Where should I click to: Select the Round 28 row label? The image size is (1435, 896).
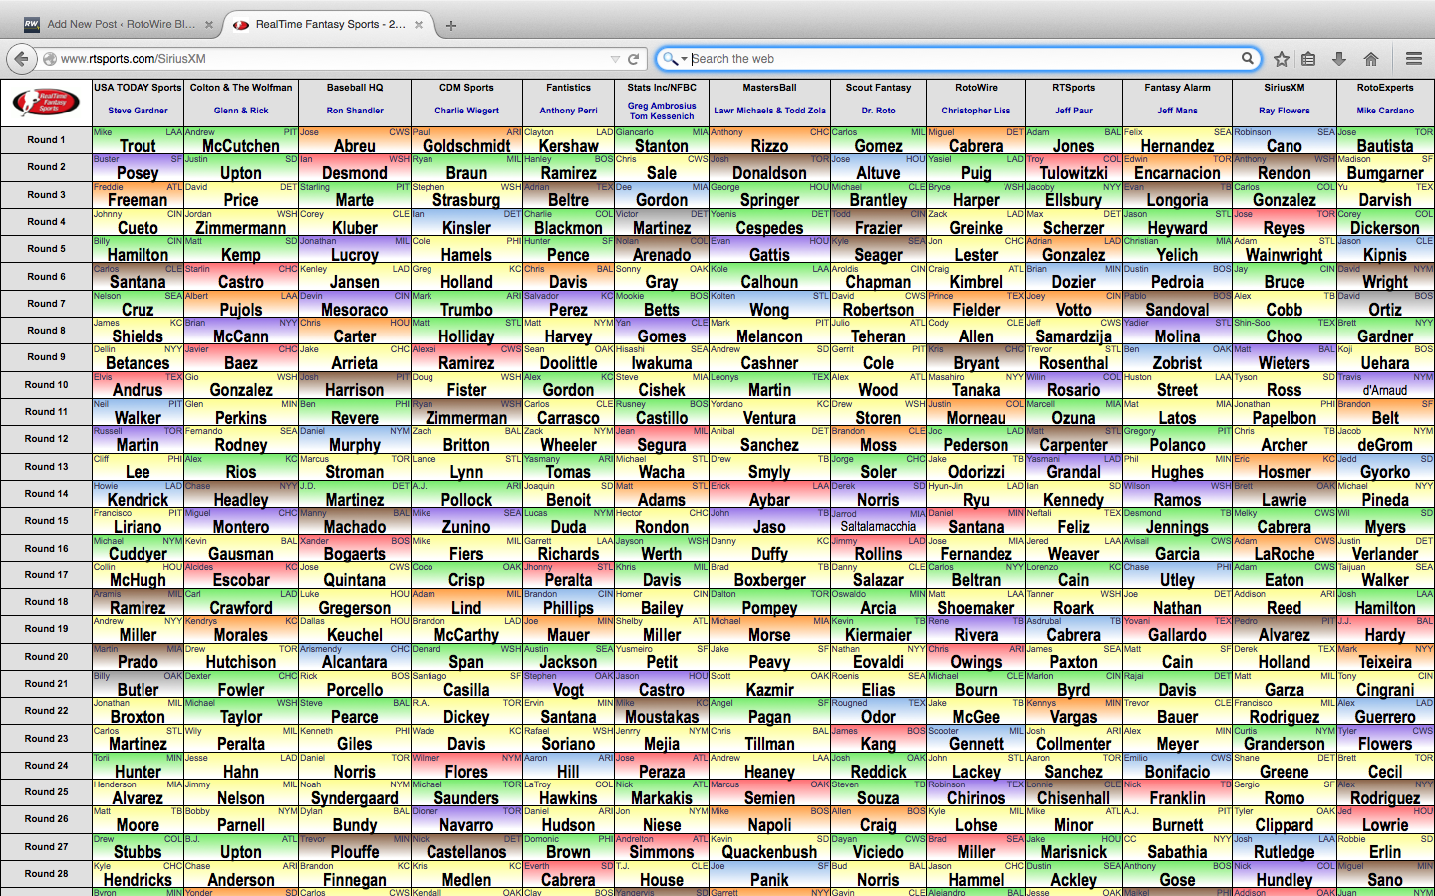tap(47, 874)
